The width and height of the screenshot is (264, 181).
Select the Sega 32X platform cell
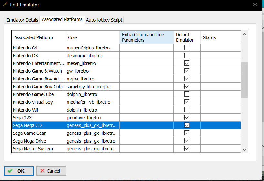38,118
